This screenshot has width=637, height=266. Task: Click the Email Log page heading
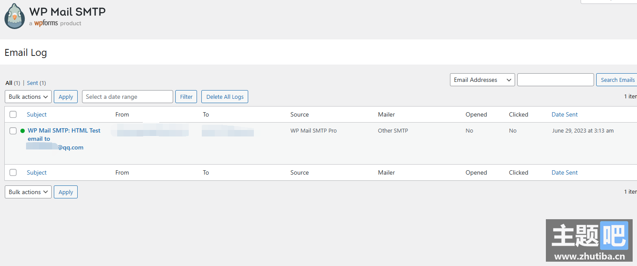(26, 52)
